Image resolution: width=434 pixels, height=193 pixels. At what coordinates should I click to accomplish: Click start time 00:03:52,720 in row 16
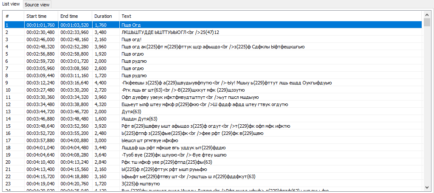coord(41,133)
